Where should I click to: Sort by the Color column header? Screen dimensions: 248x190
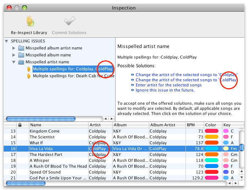pyautogui.click(x=213, y=125)
